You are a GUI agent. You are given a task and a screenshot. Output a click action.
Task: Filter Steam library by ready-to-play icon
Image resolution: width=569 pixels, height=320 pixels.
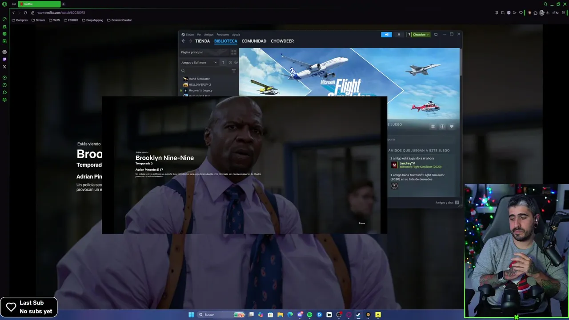click(x=236, y=63)
